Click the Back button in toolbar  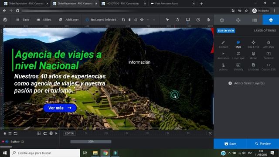23,20
